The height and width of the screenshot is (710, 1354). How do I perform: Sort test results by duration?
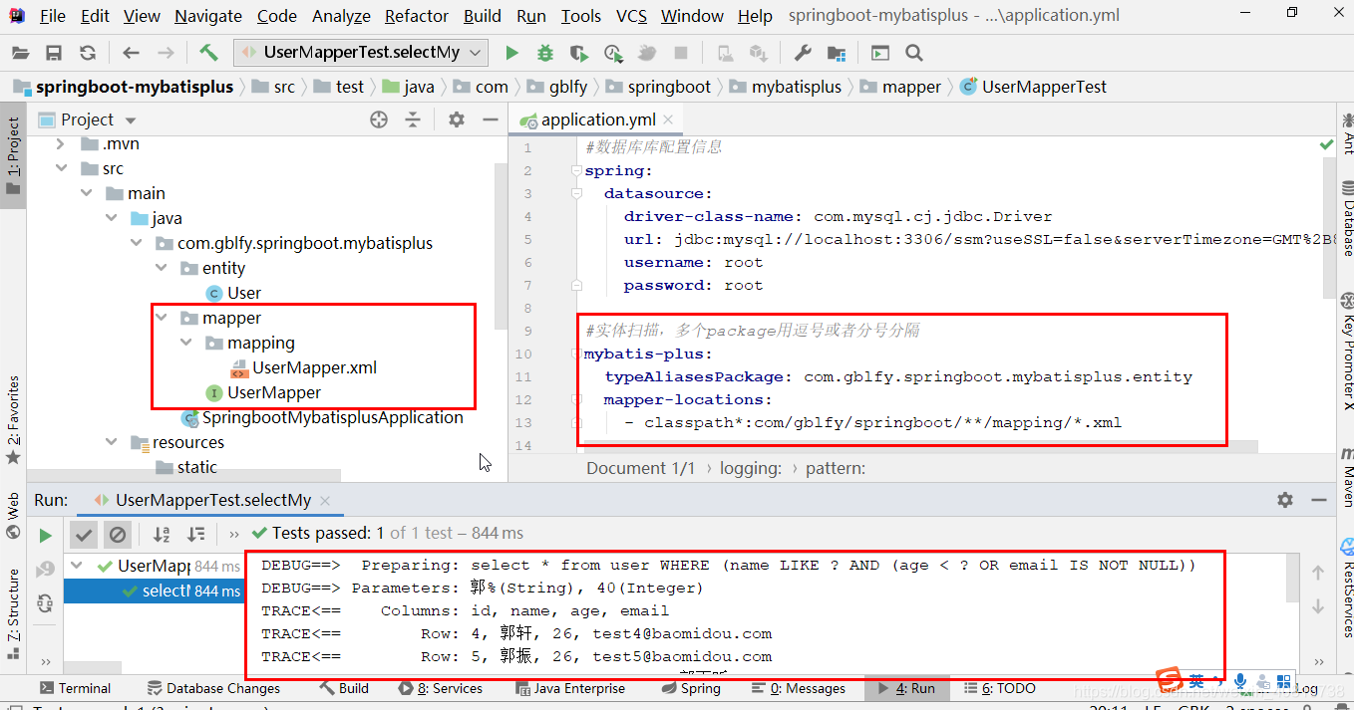pos(196,535)
